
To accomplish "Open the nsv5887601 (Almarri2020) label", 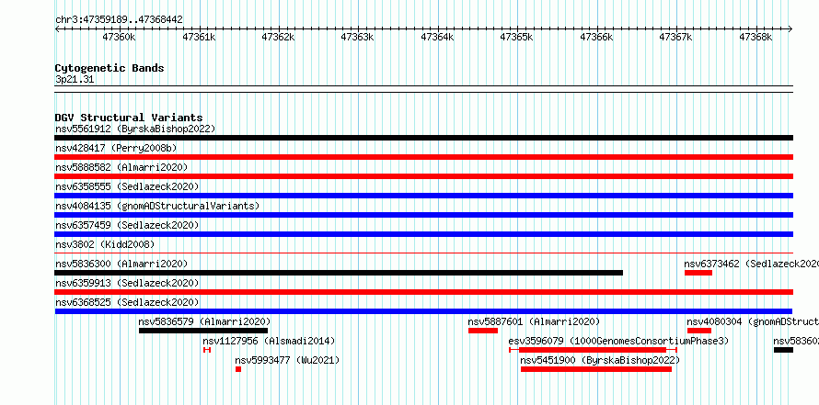I will 534,321.
